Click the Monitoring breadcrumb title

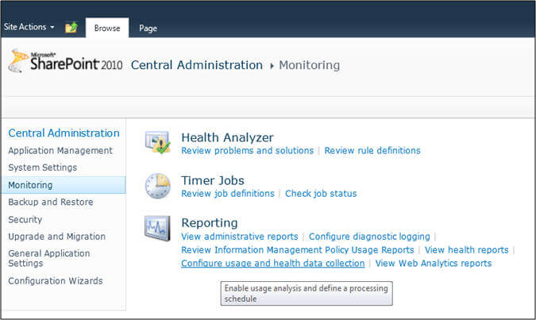click(x=310, y=65)
